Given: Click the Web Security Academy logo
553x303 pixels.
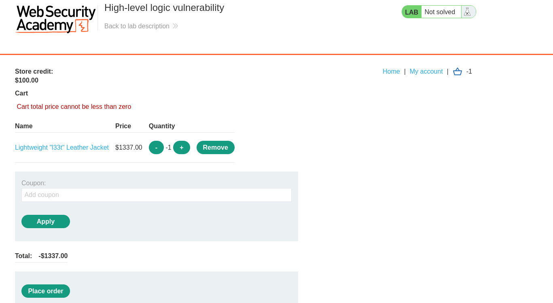Looking at the screenshot, I should [x=55, y=19].
